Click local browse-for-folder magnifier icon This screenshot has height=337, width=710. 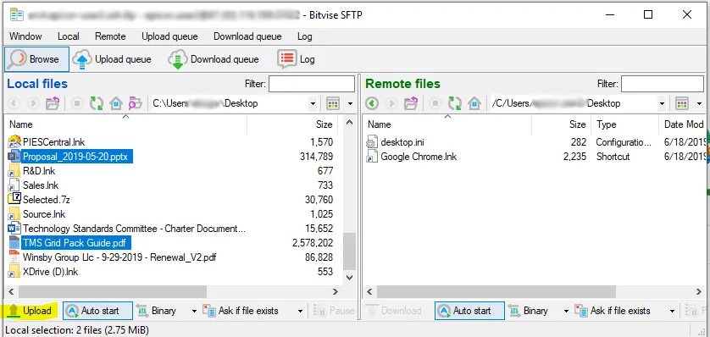click(x=135, y=103)
